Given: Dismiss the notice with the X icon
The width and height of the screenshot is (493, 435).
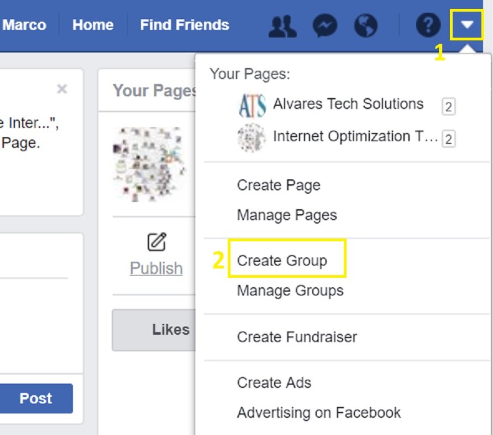Looking at the screenshot, I should 61,89.
